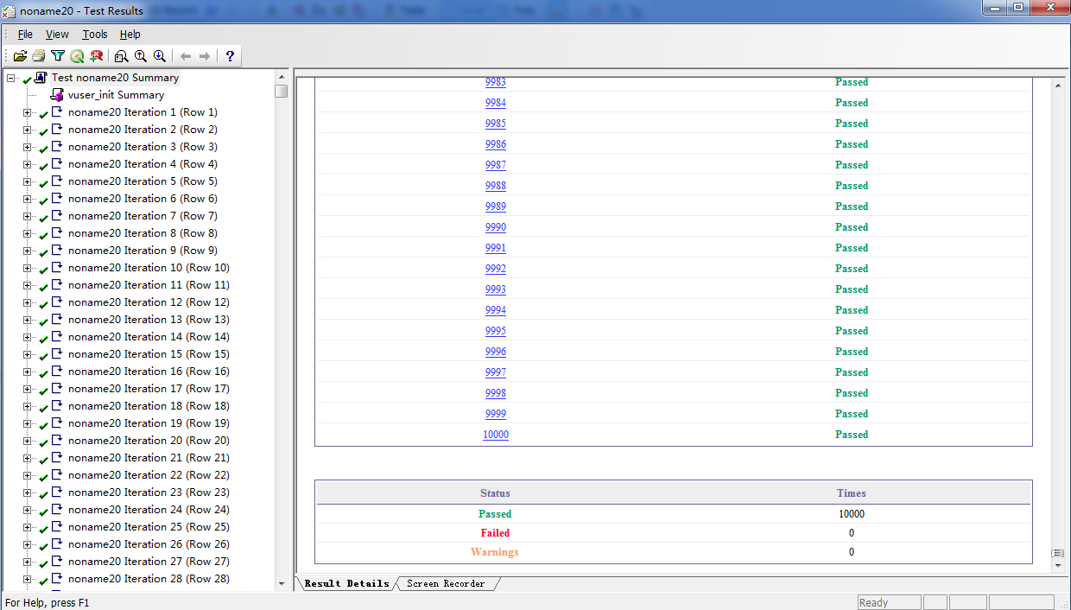Open the View menu
The height and width of the screenshot is (610, 1071).
[57, 35]
